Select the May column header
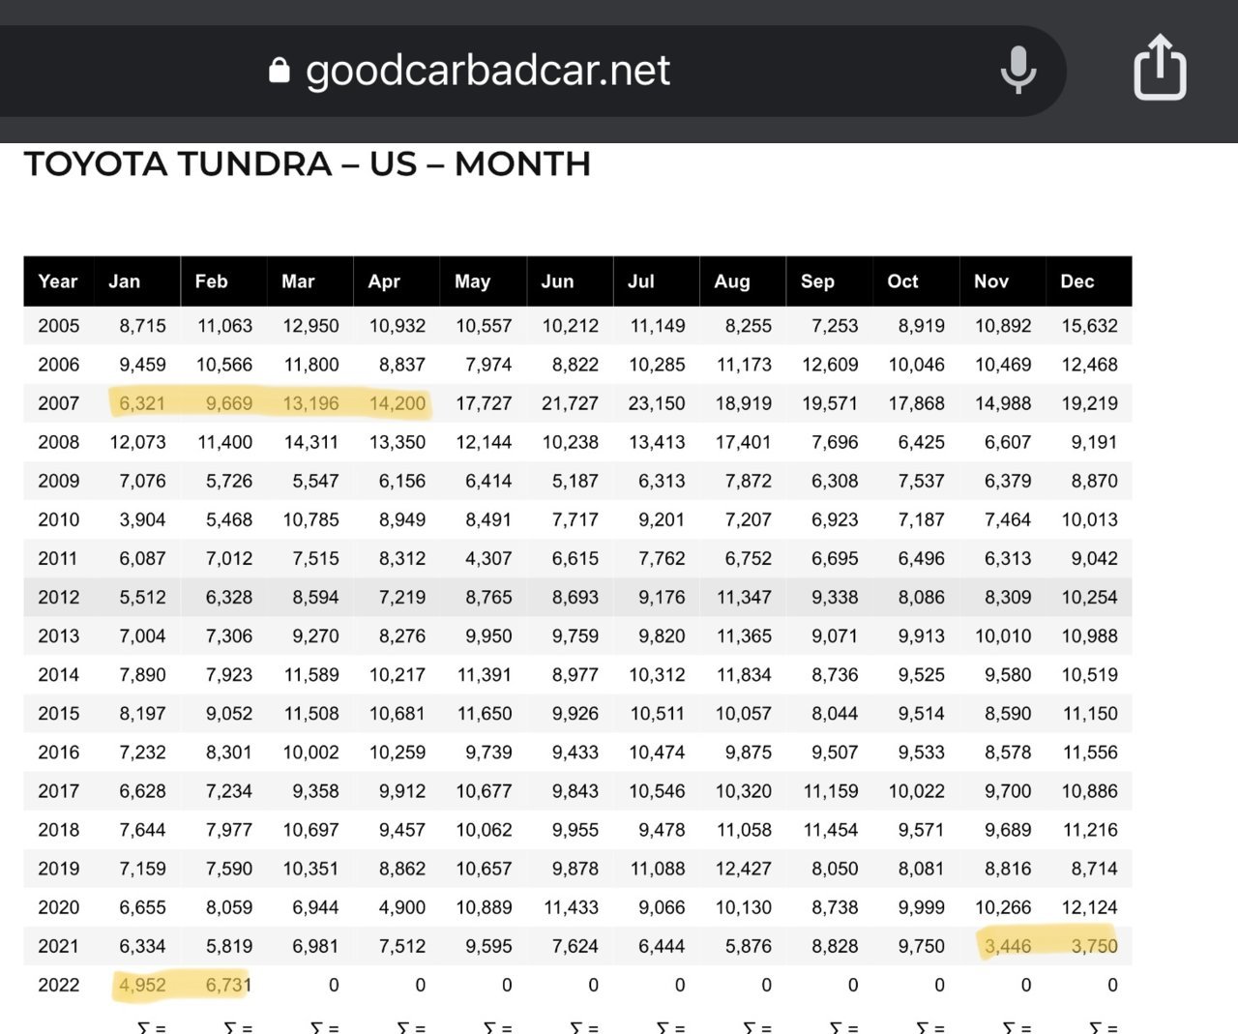The height and width of the screenshot is (1034, 1238). 484,281
